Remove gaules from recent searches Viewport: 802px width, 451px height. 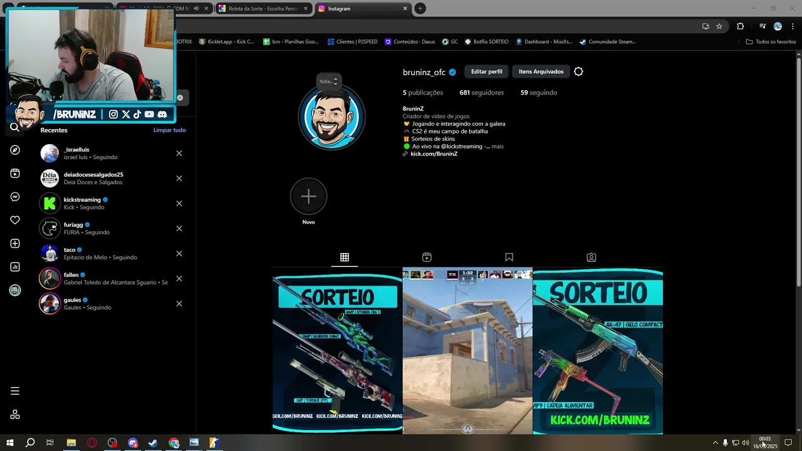click(x=179, y=304)
